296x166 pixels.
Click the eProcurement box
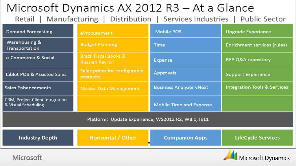(113, 31)
